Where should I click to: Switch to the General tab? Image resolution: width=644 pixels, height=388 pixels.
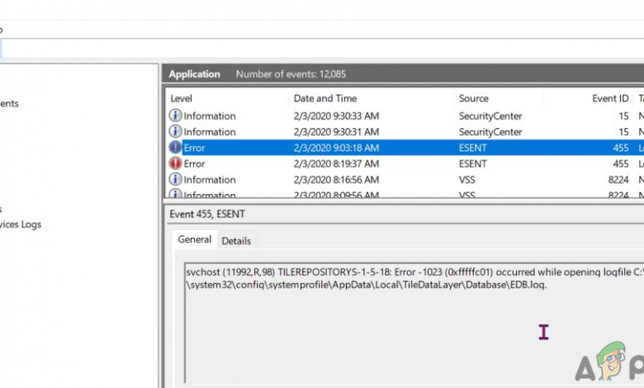tap(195, 240)
